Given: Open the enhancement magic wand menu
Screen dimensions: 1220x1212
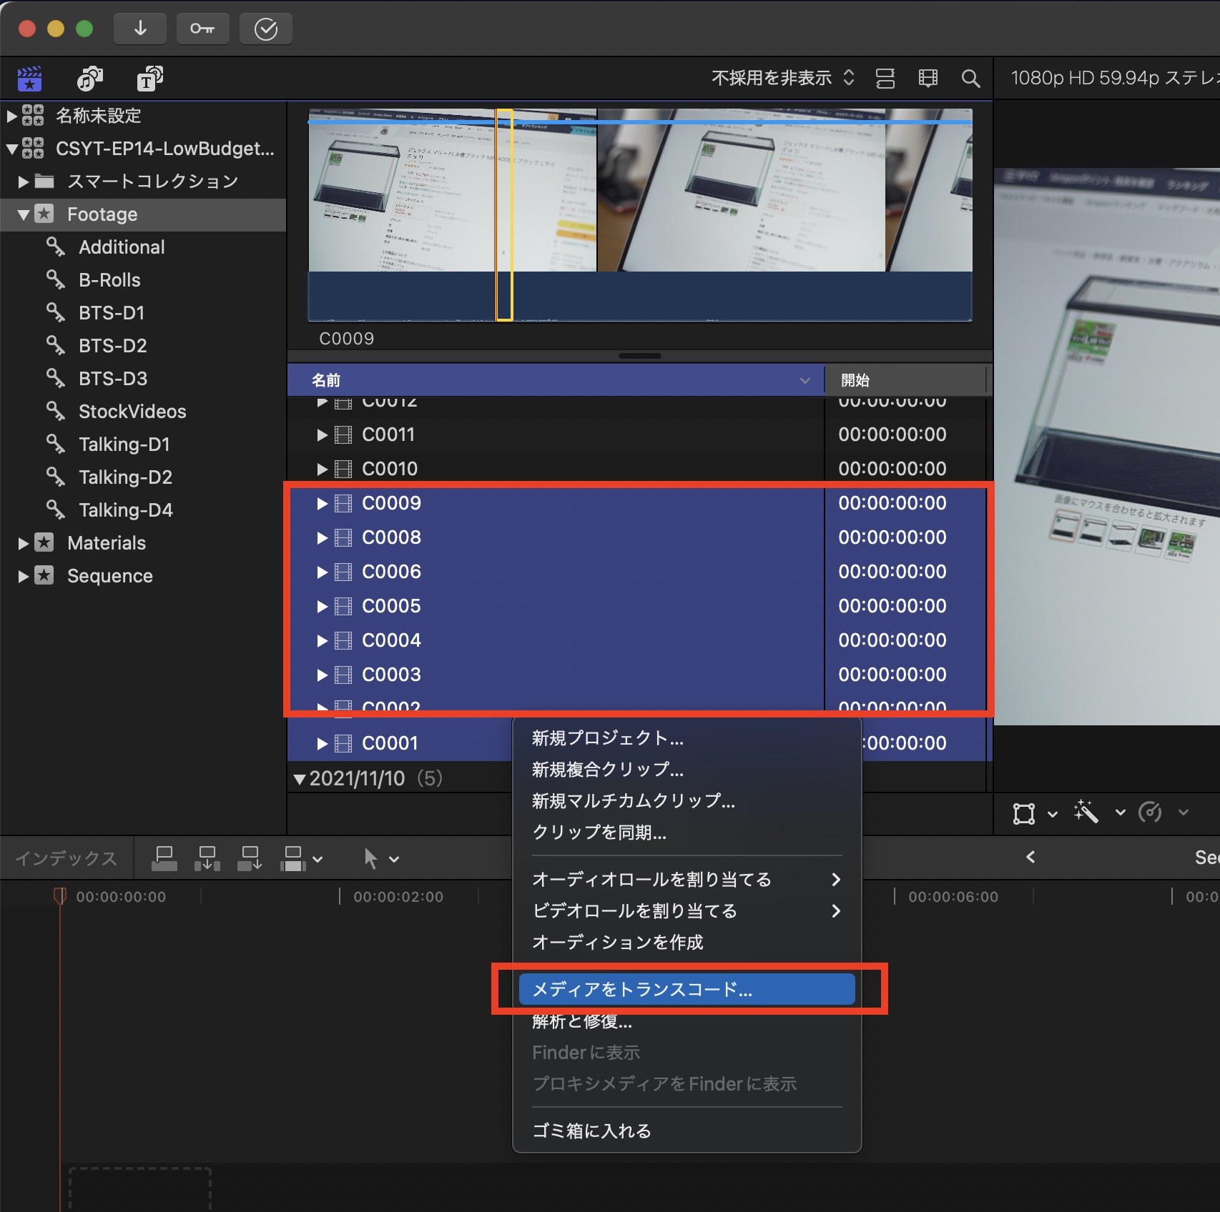Looking at the screenshot, I should 1086,813.
